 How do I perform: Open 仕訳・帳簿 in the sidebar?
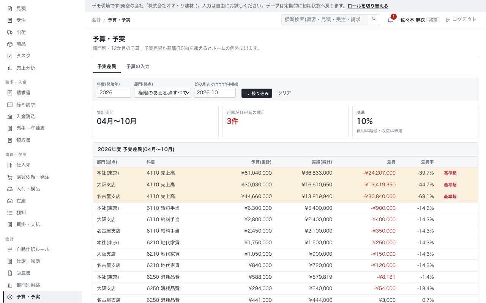click(42, 261)
